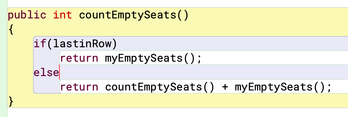Click the closing curly brace
This screenshot has width=348, height=117.
point(11,101)
